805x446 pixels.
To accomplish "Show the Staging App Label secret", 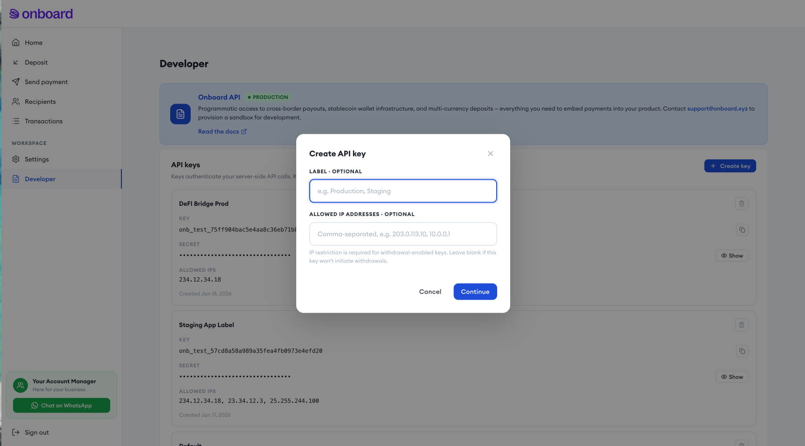I will tap(732, 377).
